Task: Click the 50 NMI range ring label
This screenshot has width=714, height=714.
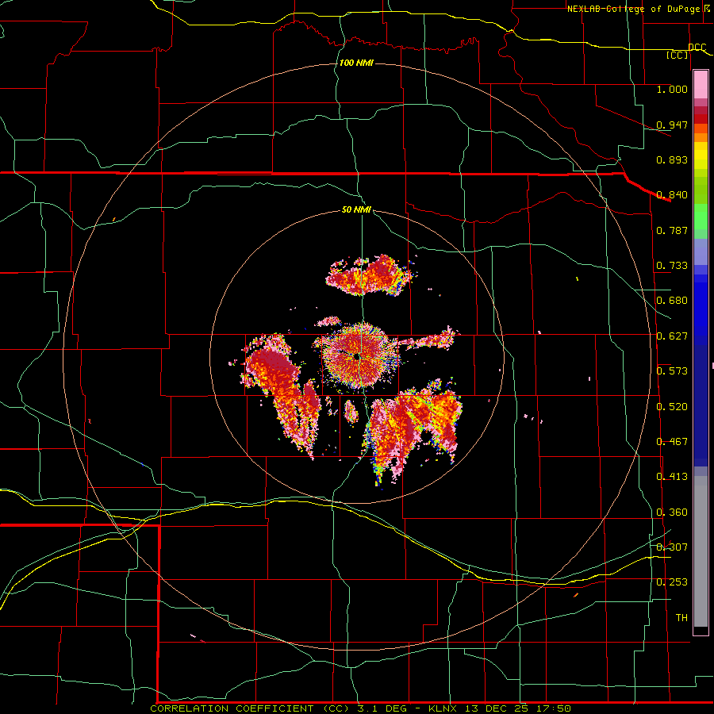Action: pyautogui.click(x=356, y=209)
